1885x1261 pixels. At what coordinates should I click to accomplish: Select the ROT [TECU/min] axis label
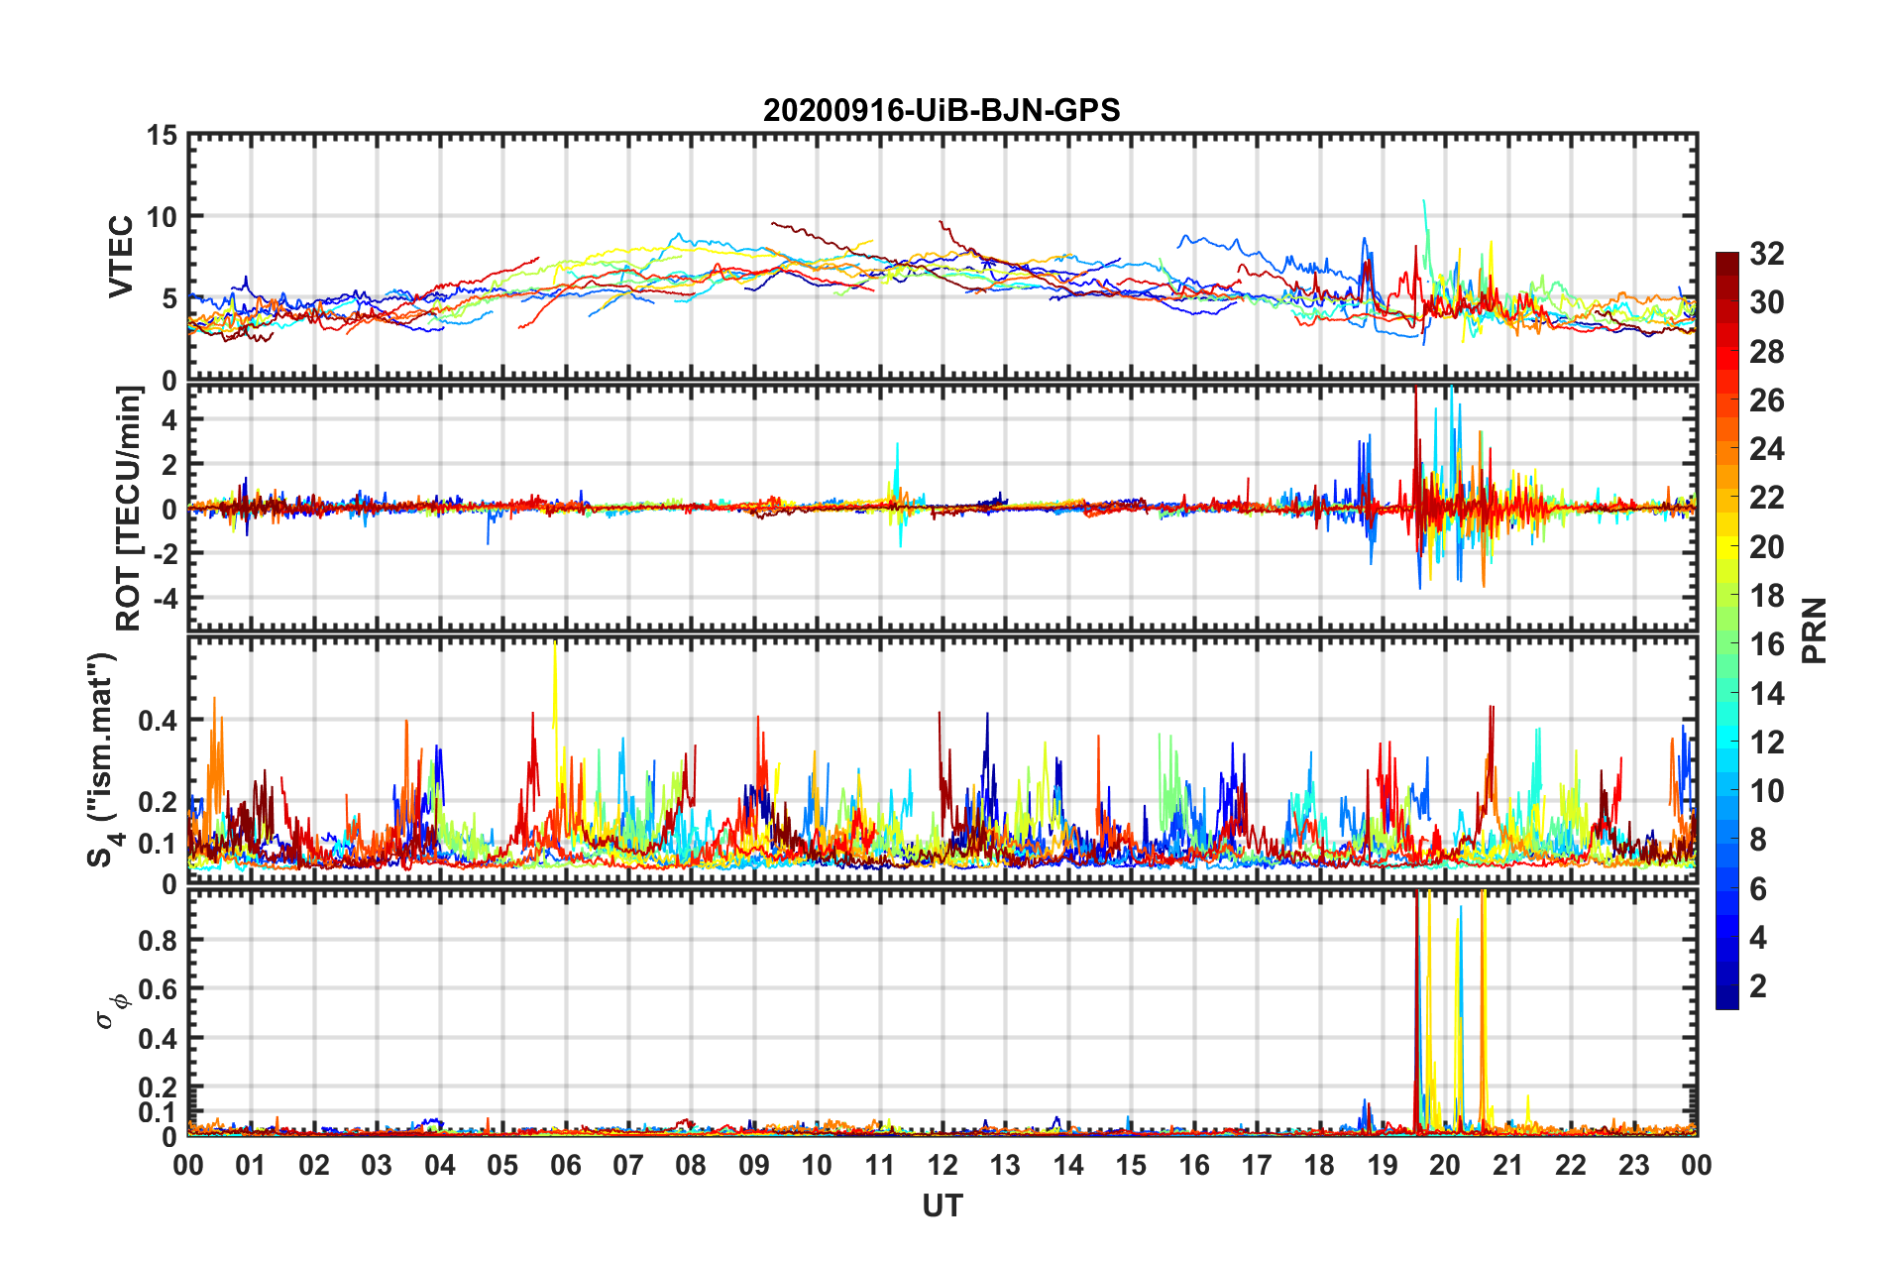(x=129, y=509)
